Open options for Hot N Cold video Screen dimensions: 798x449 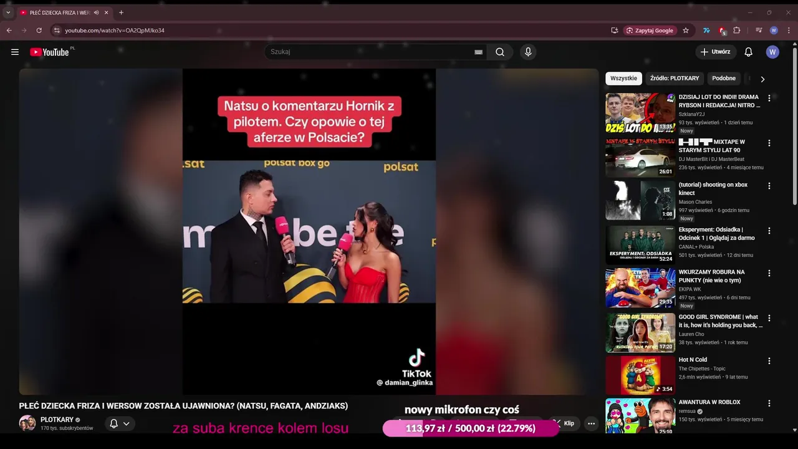click(x=769, y=361)
